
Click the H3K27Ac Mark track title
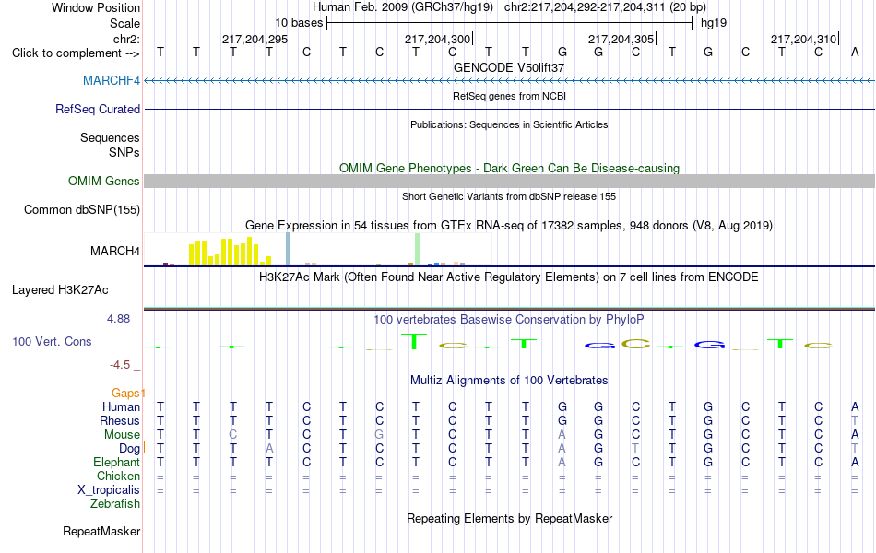(x=509, y=277)
